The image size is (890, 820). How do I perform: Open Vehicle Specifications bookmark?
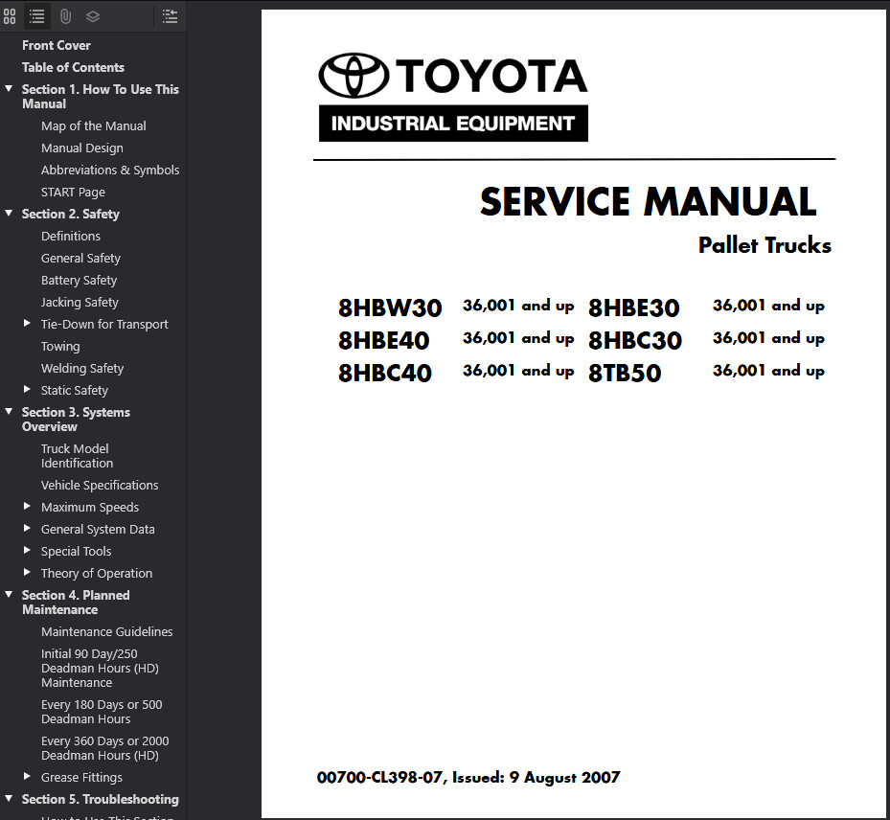pos(100,485)
